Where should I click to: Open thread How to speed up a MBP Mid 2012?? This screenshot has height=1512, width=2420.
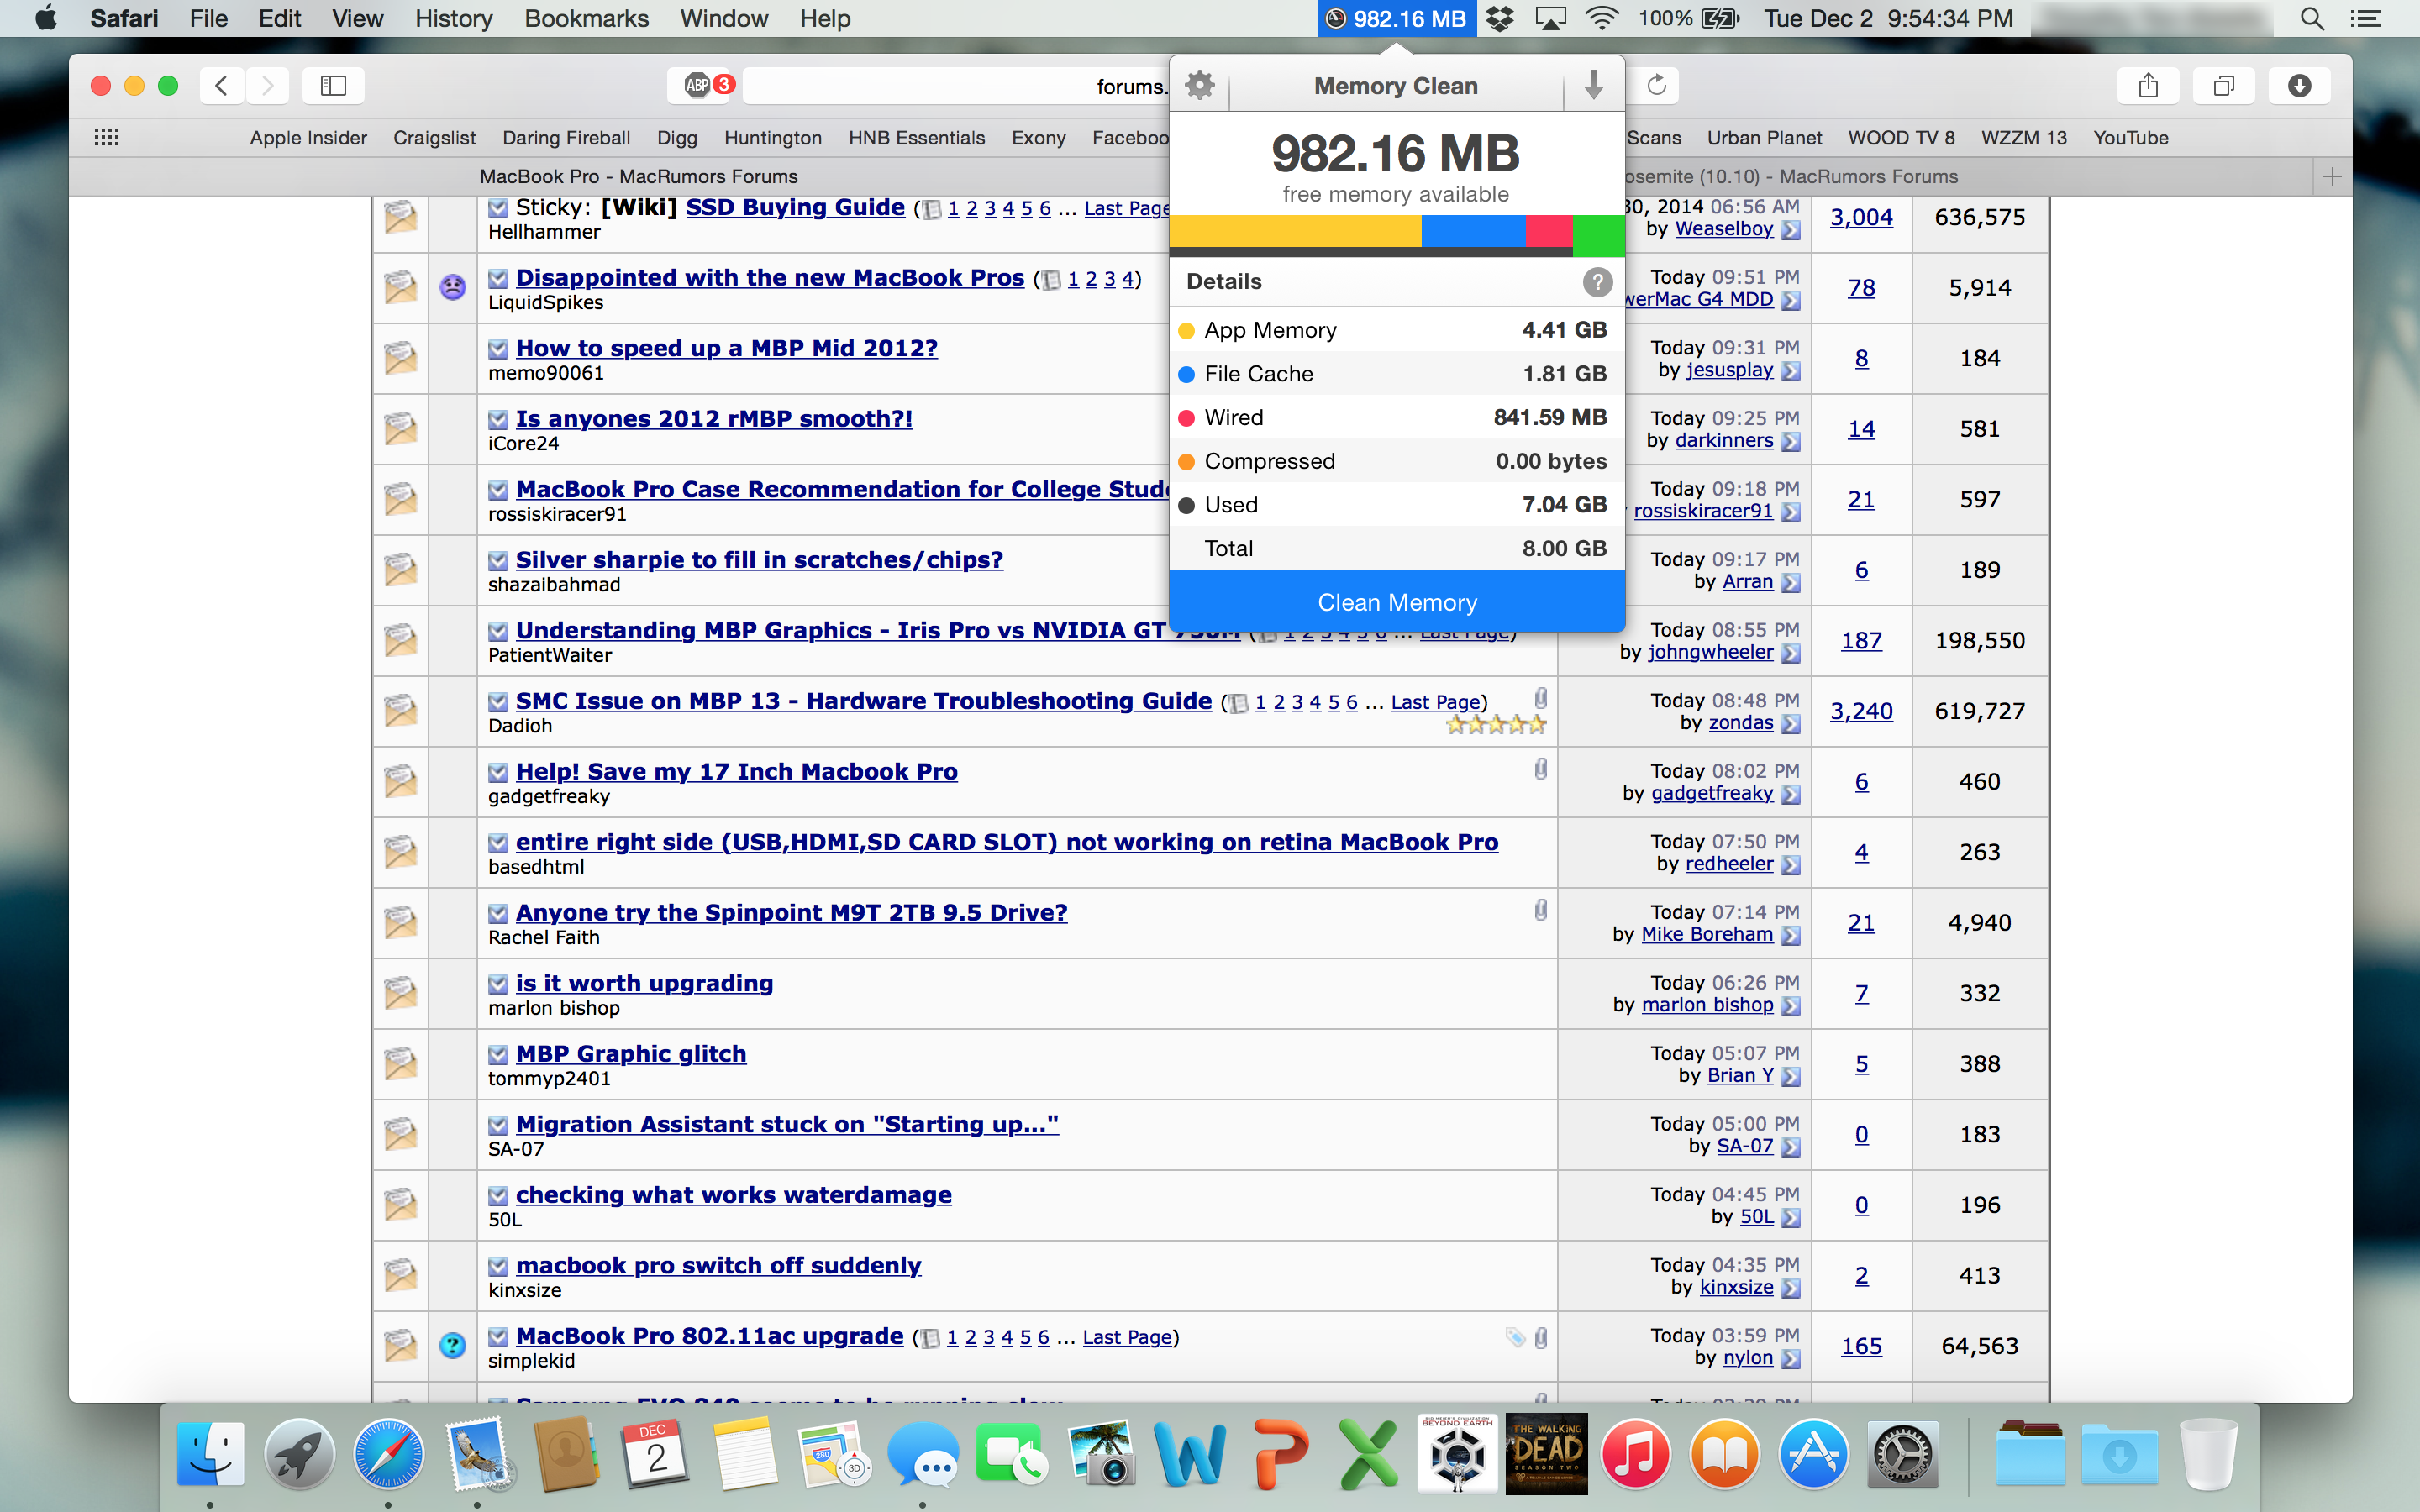pyautogui.click(x=727, y=348)
